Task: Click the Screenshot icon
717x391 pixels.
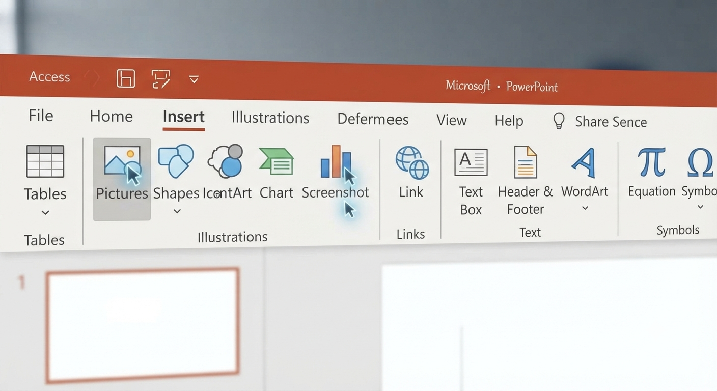Action: (x=336, y=162)
